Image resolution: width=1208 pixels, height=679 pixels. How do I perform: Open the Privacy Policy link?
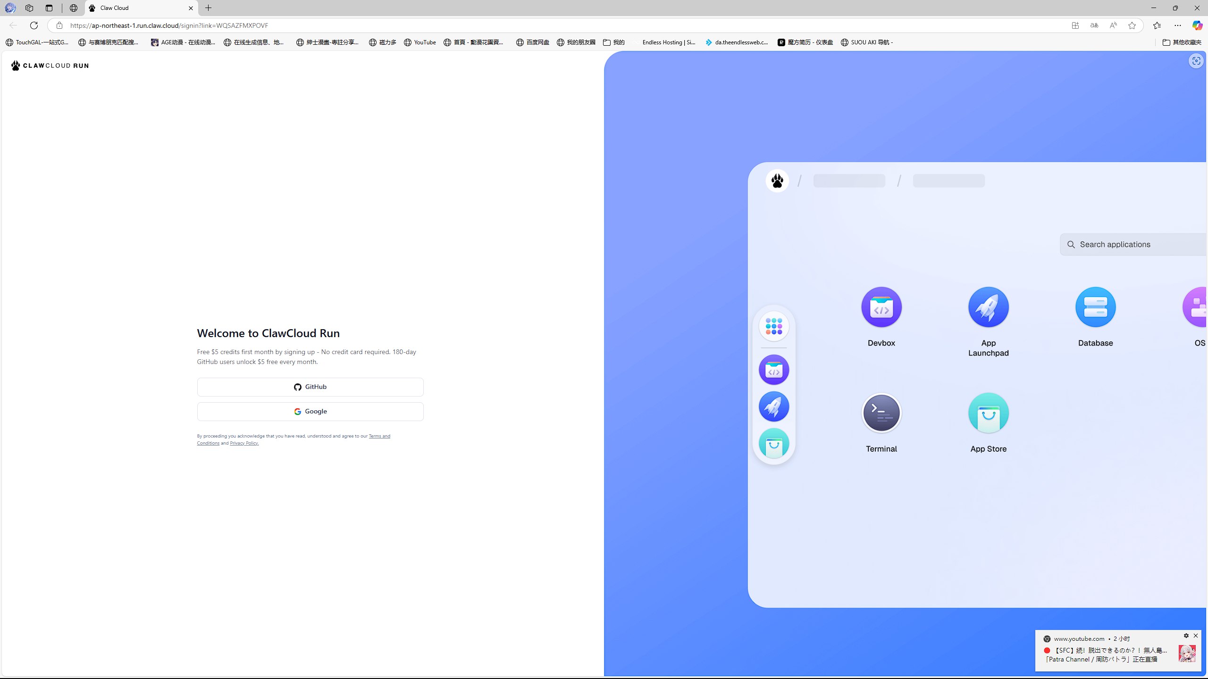click(244, 443)
